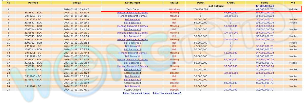The image size is (304, 105).
Task: Open the 'Lihat Transaksi Lama2' link
Action: [x=167, y=93]
